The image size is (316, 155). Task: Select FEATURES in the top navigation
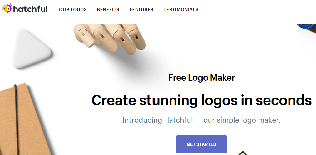[141, 9]
